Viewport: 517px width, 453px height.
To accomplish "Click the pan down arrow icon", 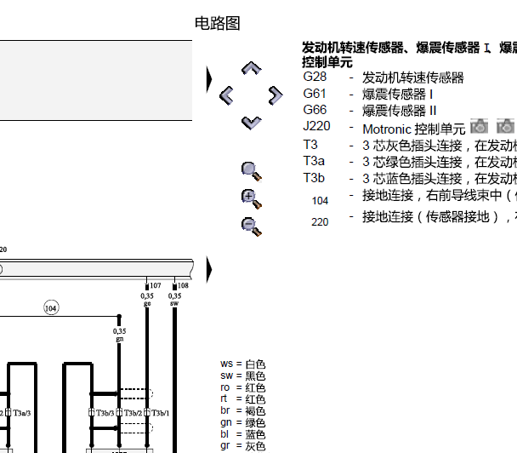I will [251, 123].
